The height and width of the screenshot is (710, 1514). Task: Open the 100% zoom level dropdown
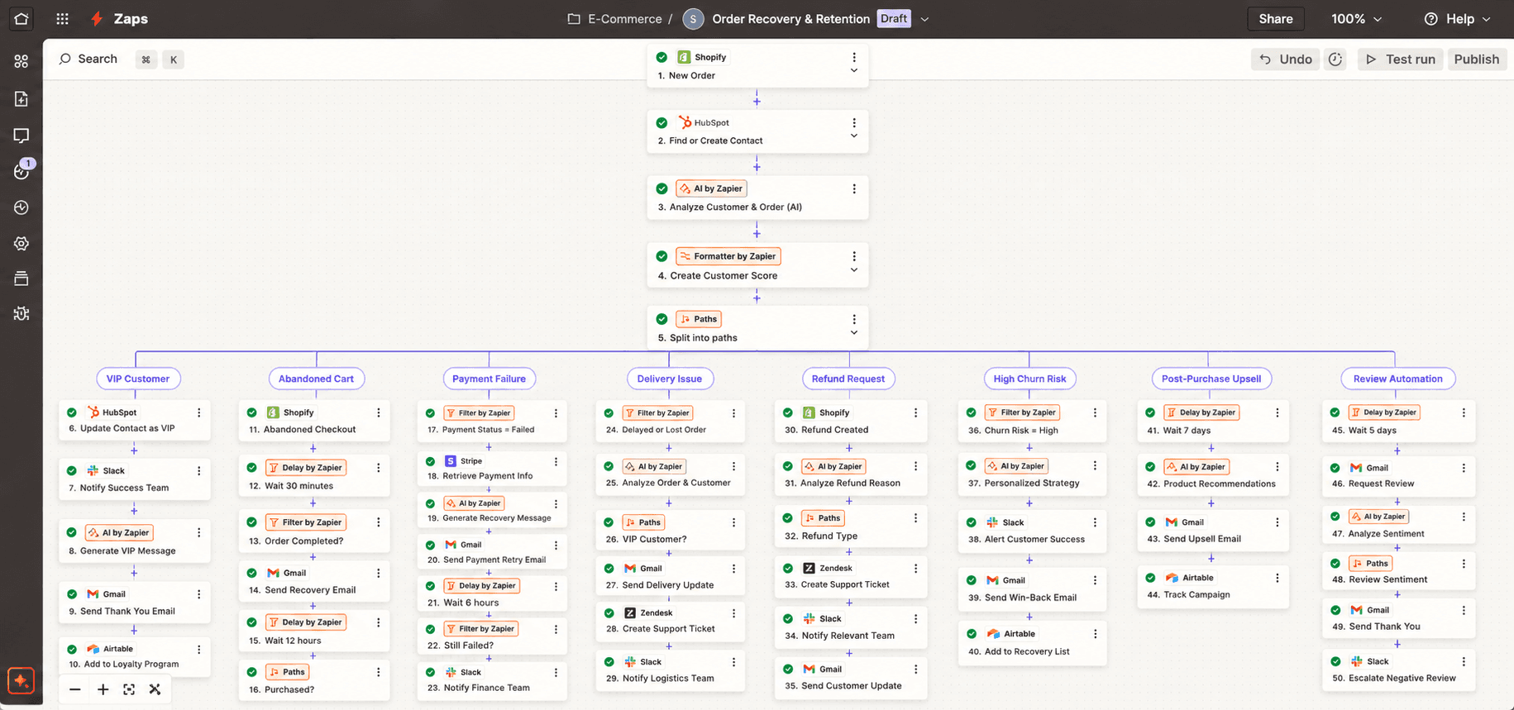point(1357,19)
